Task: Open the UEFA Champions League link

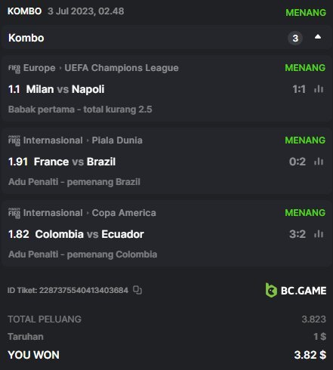Action: pyautogui.click(x=122, y=68)
